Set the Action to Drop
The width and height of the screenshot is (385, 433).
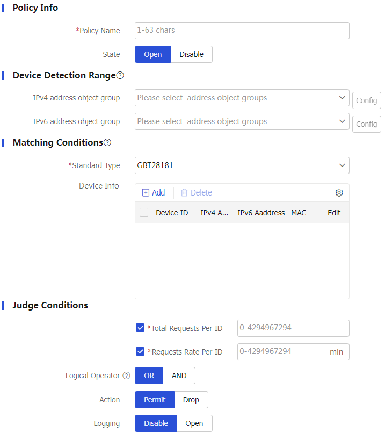(x=191, y=400)
